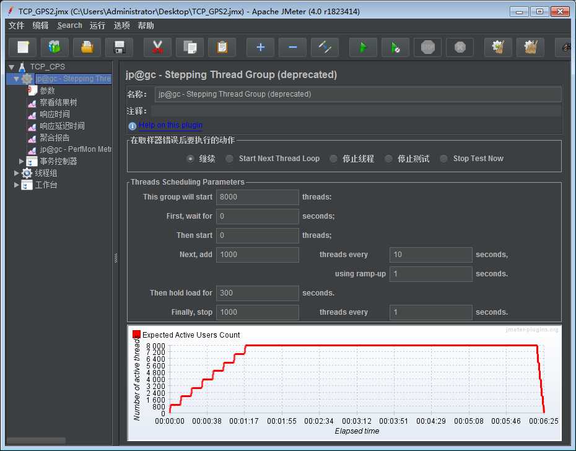Select Start Next Thread Loop radio button
This screenshot has width=576, height=451.
(229, 159)
